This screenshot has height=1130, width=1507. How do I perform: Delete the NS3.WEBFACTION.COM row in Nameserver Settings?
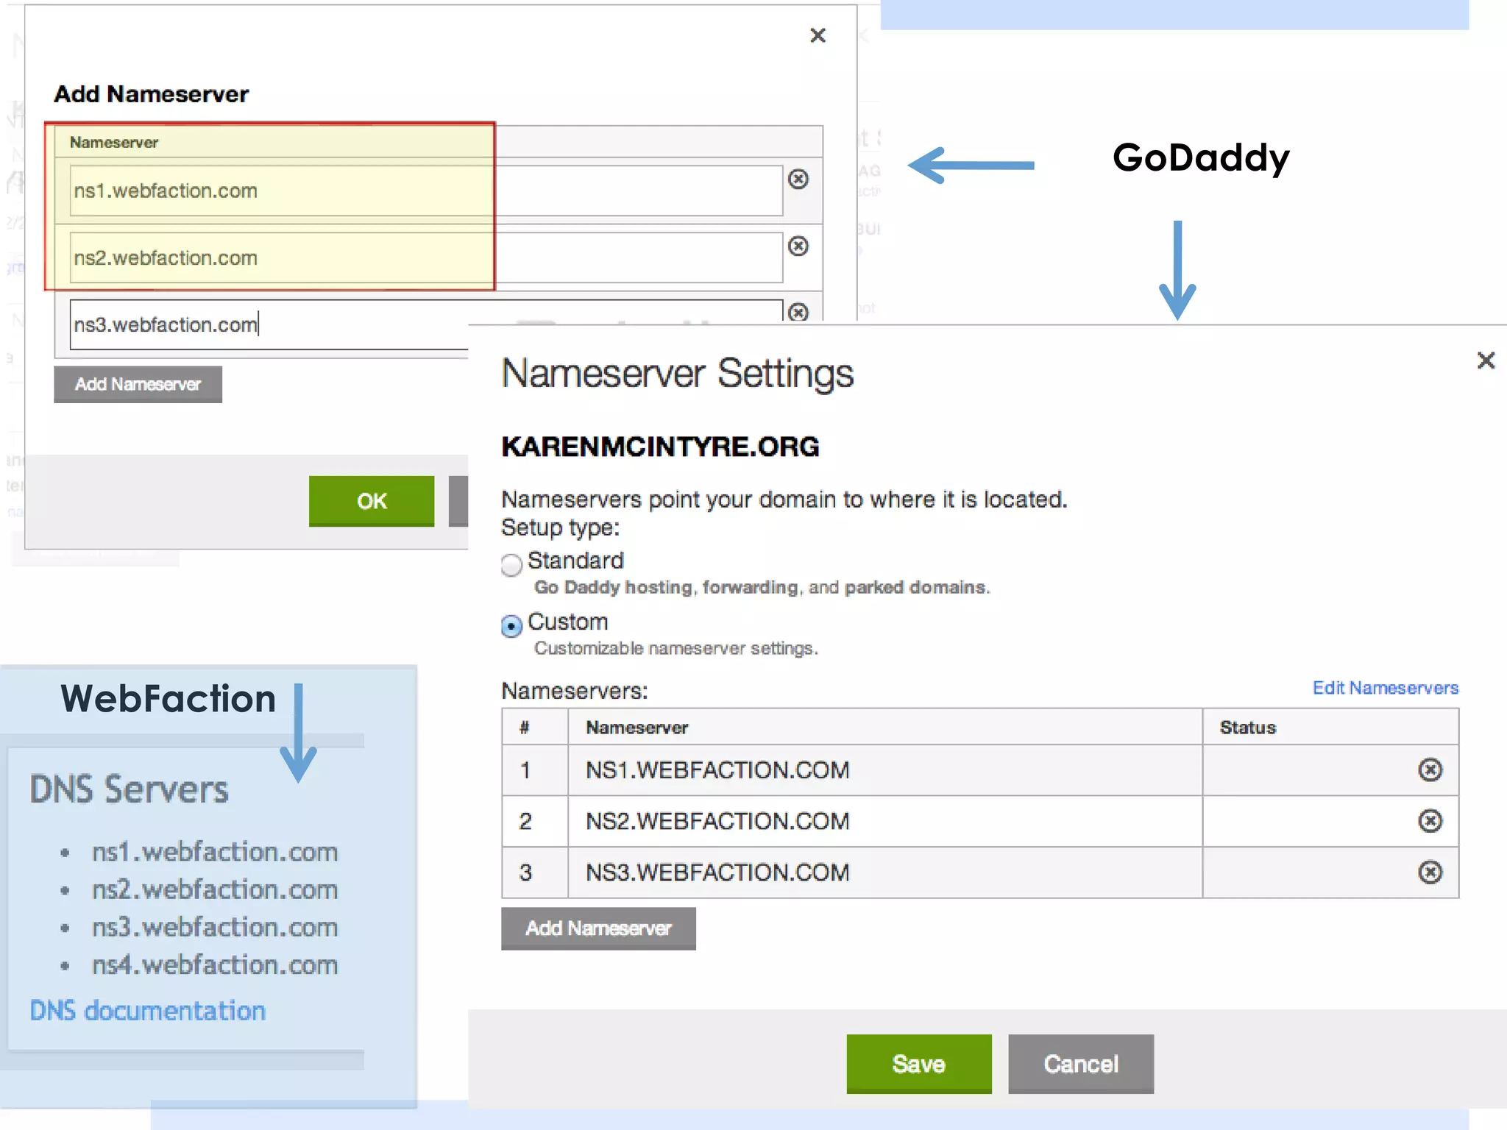coord(1430,873)
